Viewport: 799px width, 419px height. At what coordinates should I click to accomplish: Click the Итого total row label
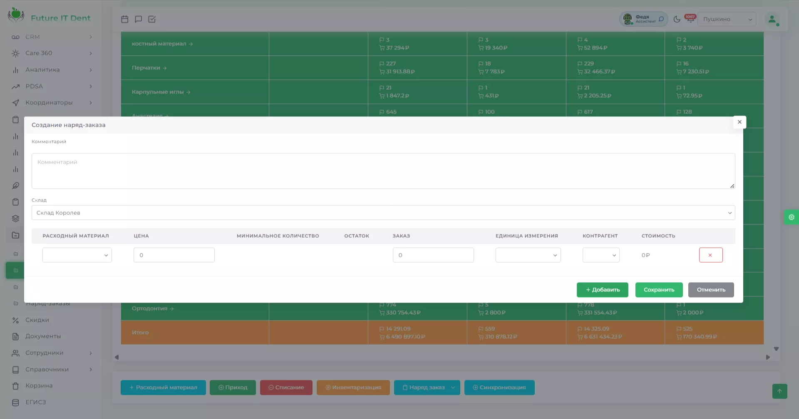click(x=140, y=333)
